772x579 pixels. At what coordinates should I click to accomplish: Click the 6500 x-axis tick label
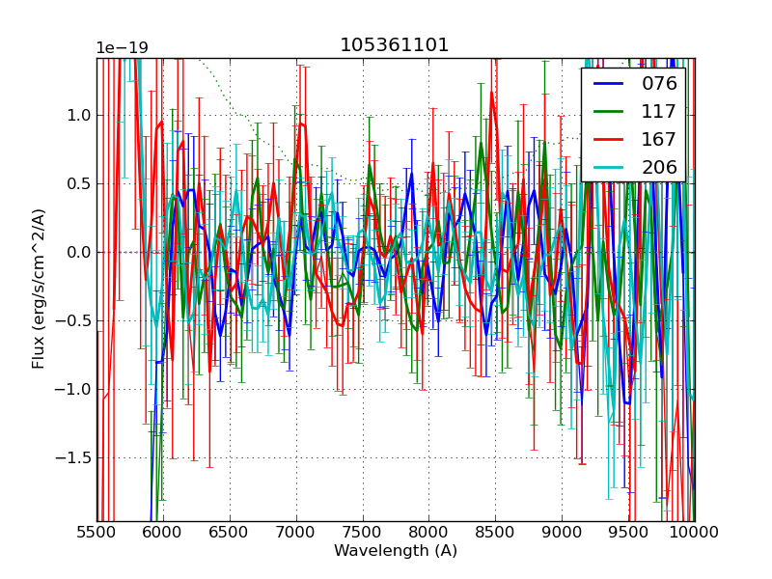pos(230,532)
